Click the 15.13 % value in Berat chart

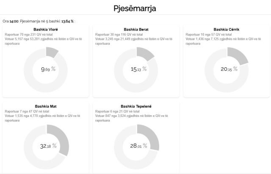(139, 69)
